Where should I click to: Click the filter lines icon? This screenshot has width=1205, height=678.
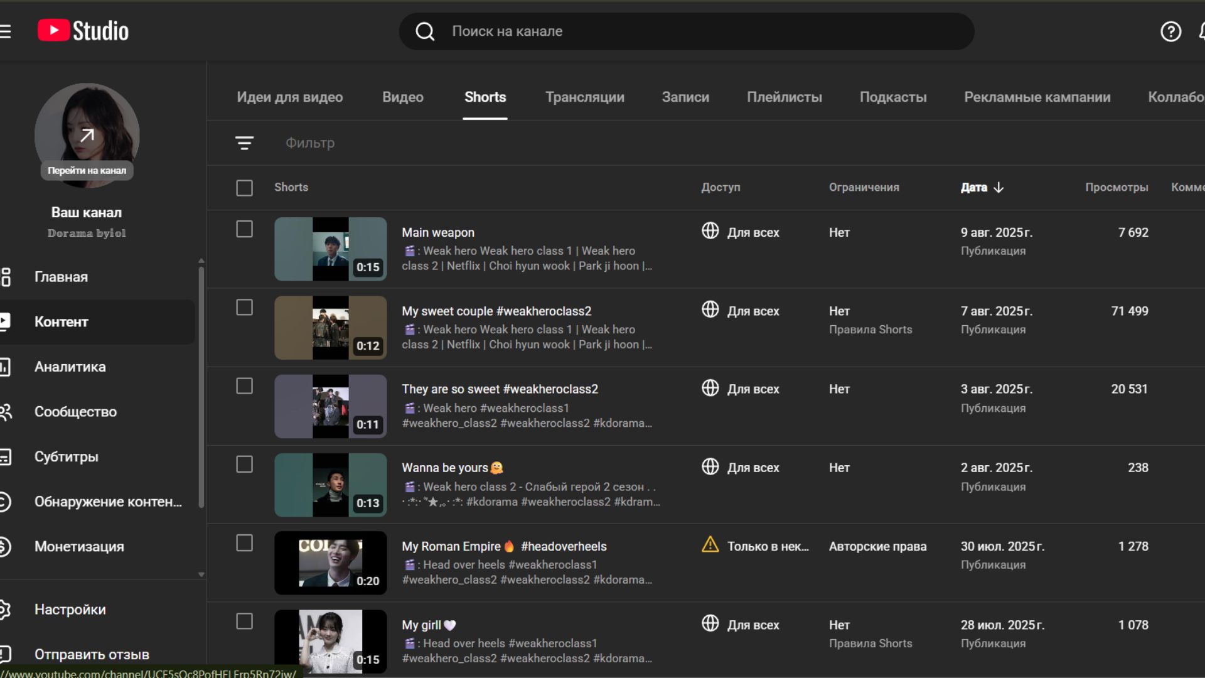(x=244, y=143)
